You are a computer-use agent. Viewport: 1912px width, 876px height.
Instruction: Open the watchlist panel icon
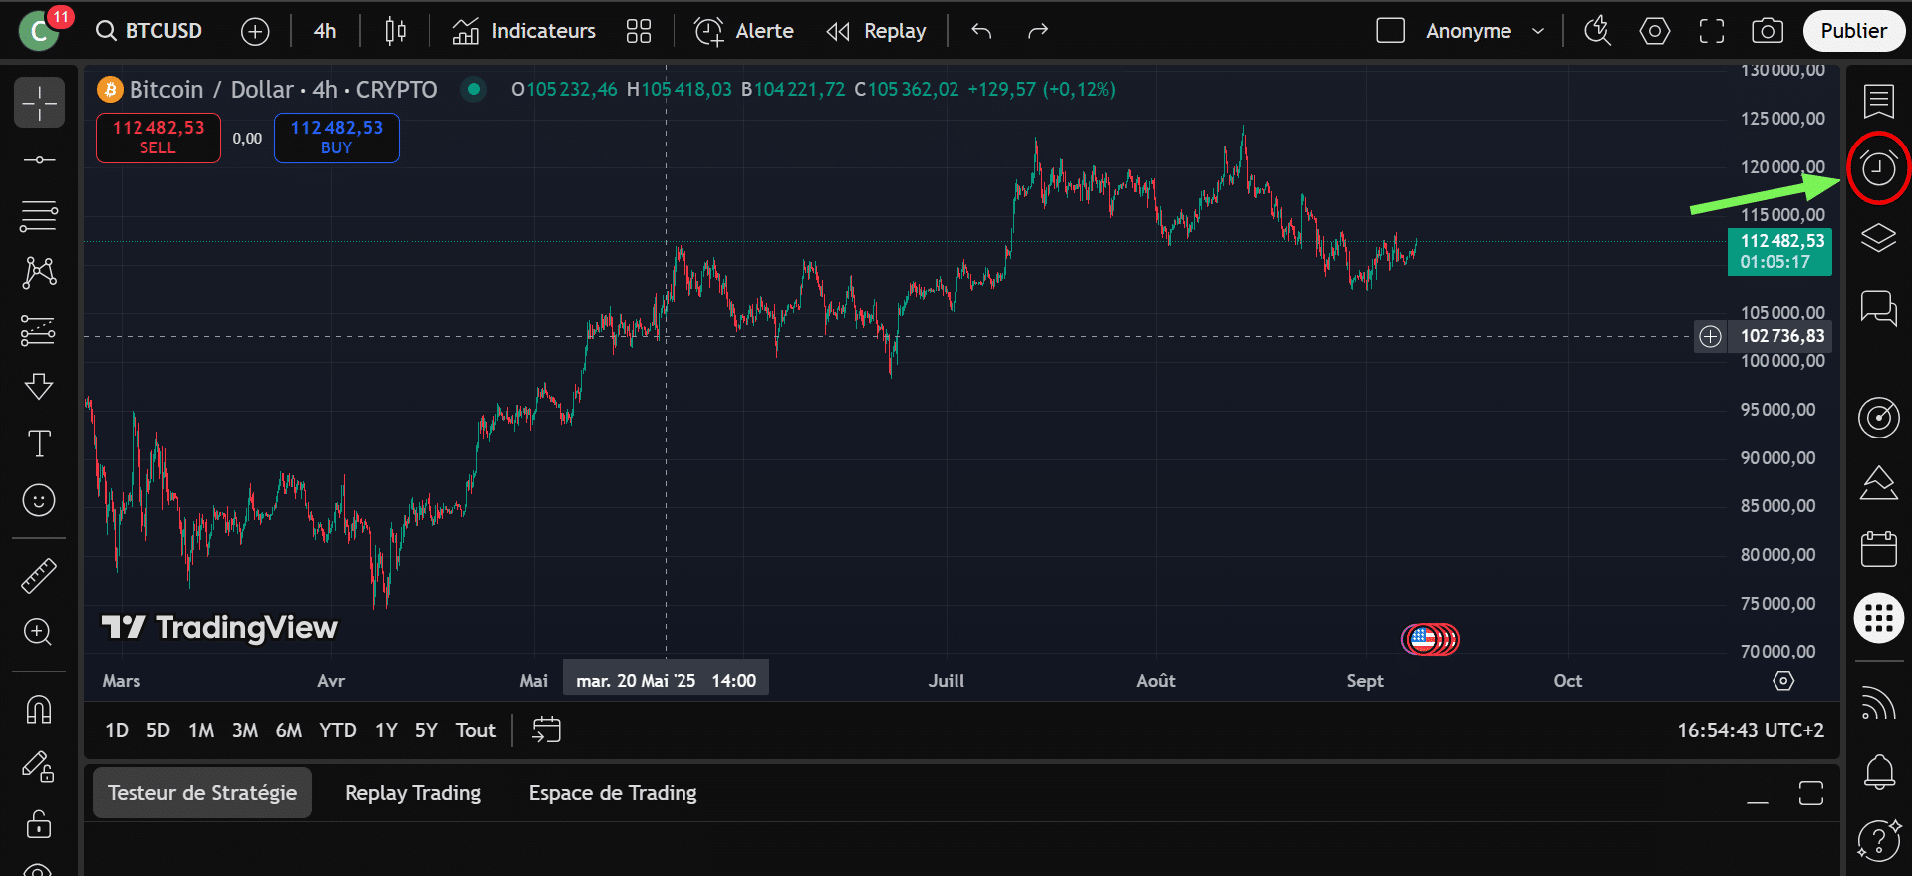(x=1878, y=101)
